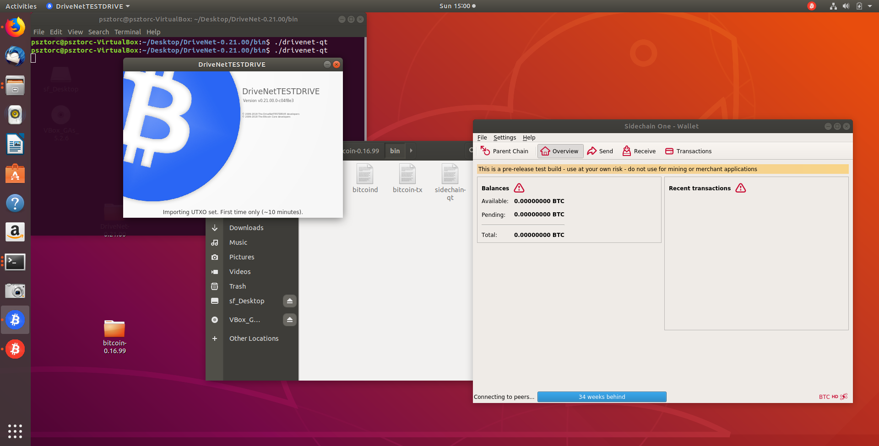Open the Activities overview
Screen dimensions: 879x446
tap(21, 6)
